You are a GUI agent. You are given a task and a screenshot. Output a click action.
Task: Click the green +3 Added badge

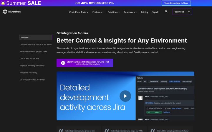pyautogui.click(x=154, y=112)
